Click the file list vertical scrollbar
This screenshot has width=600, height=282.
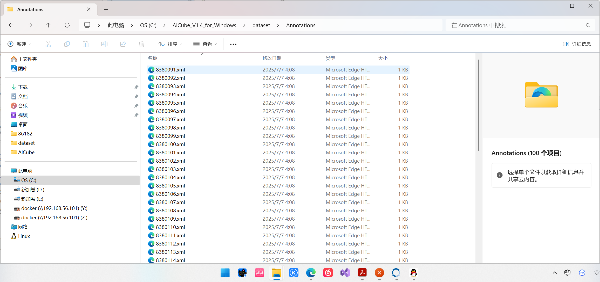tap(479, 105)
